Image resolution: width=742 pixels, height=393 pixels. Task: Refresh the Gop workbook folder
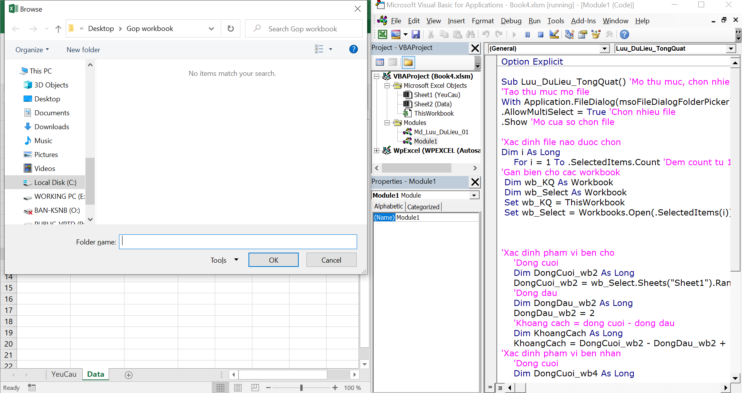pyautogui.click(x=231, y=29)
